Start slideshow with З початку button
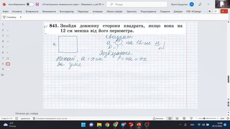 tap(10, 17)
